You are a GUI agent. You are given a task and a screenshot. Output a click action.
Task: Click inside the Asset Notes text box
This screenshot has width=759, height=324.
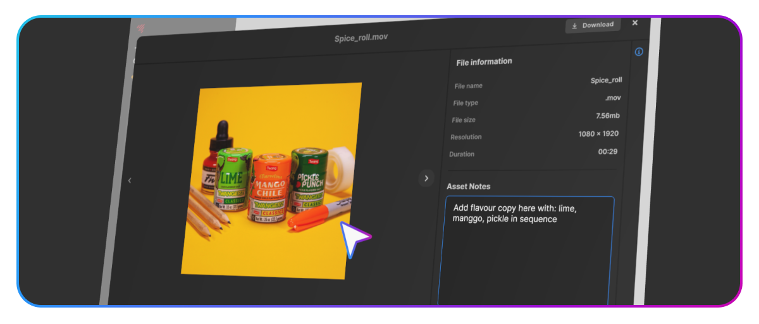click(x=525, y=259)
